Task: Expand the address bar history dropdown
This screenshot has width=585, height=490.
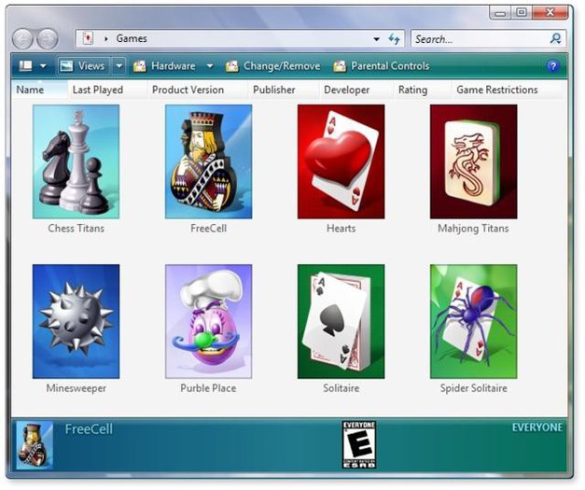Action: pyautogui.click(x=377, y=39)
